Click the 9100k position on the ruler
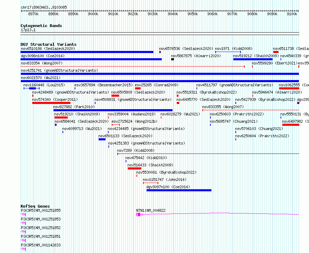The image size is (309, 253). (x=292, y=14)
